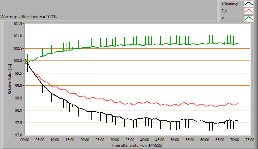The image size is (258, 149).
Task: Click the 50:00 tick label on time axis
Action: click(x=175, y=140)
